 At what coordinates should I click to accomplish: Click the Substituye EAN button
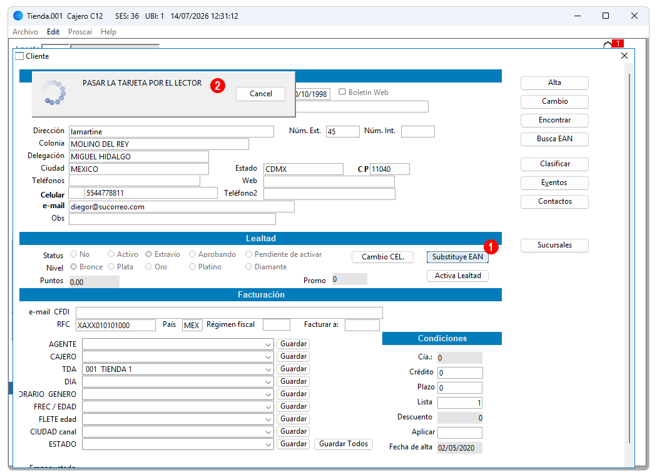pyautogui.click(x=457, y=257)
